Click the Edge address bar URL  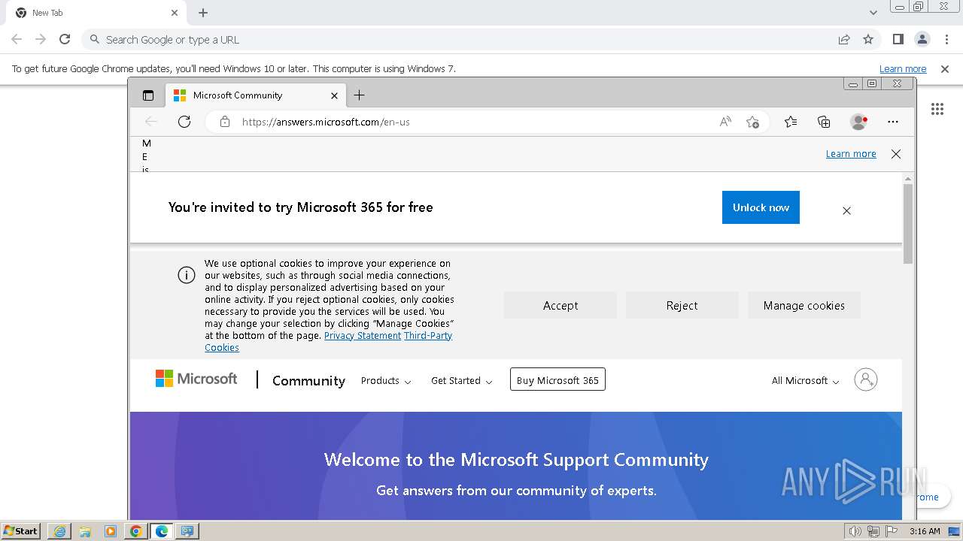326,122
